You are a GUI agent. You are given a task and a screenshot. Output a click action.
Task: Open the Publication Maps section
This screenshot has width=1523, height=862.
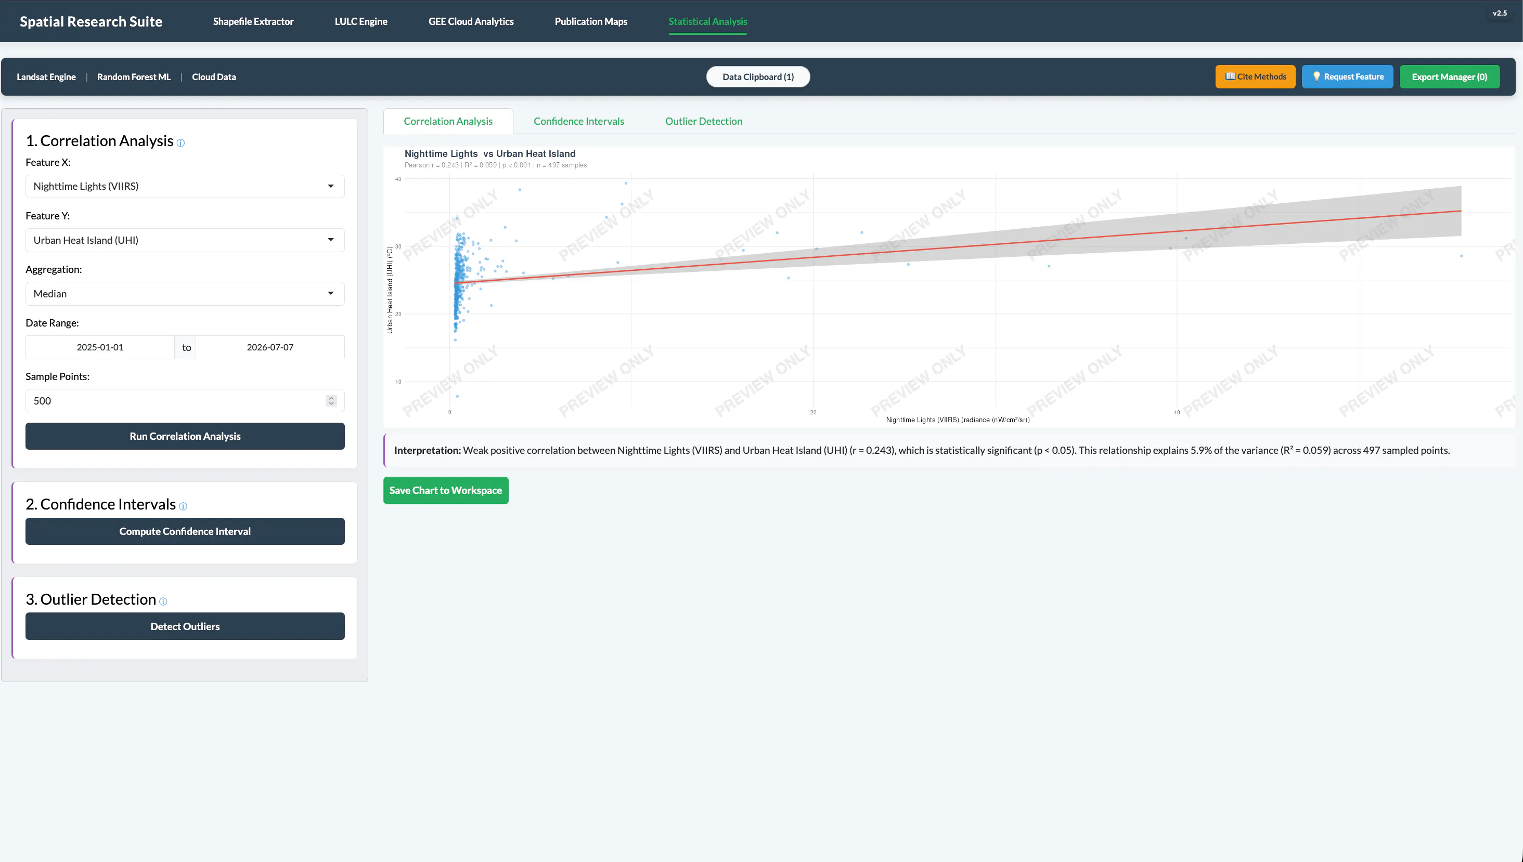tap(591, 21)
